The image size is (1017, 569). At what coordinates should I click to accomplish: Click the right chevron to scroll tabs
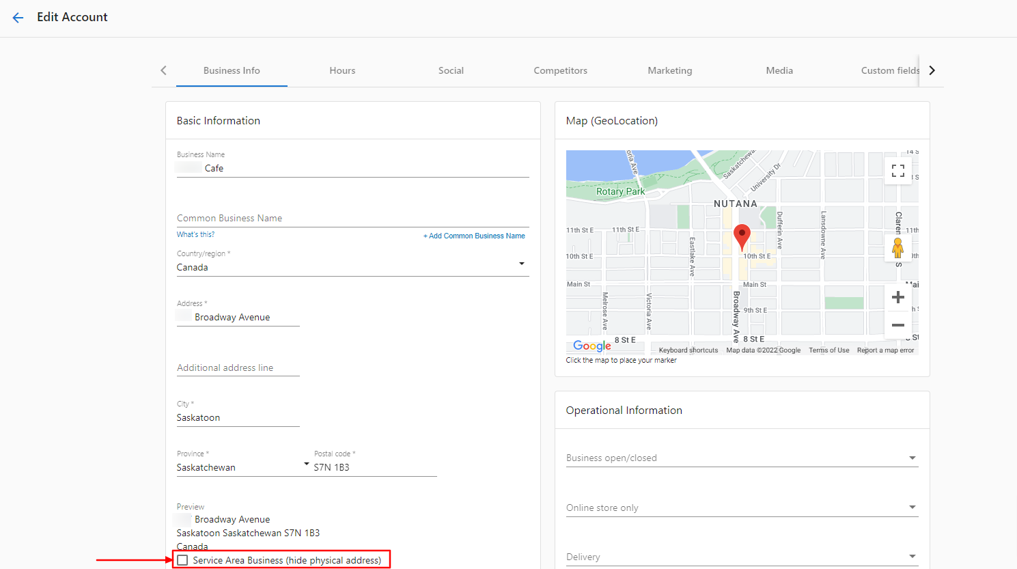point(932,70)
